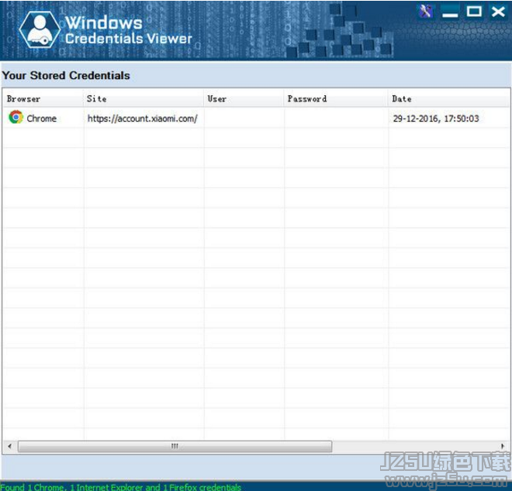The width and height of the screenshot is (512, 491).
Task: Sort by the Site column header
Action: coord(144,99)
